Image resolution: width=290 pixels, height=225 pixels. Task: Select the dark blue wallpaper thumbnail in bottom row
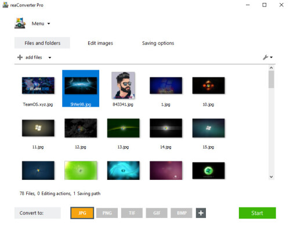pos(38,170)
